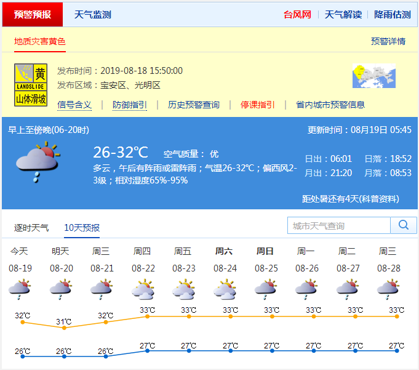Select the 10天预报 tab
Viewport: 419px width, 370px height.
[82, 228]
